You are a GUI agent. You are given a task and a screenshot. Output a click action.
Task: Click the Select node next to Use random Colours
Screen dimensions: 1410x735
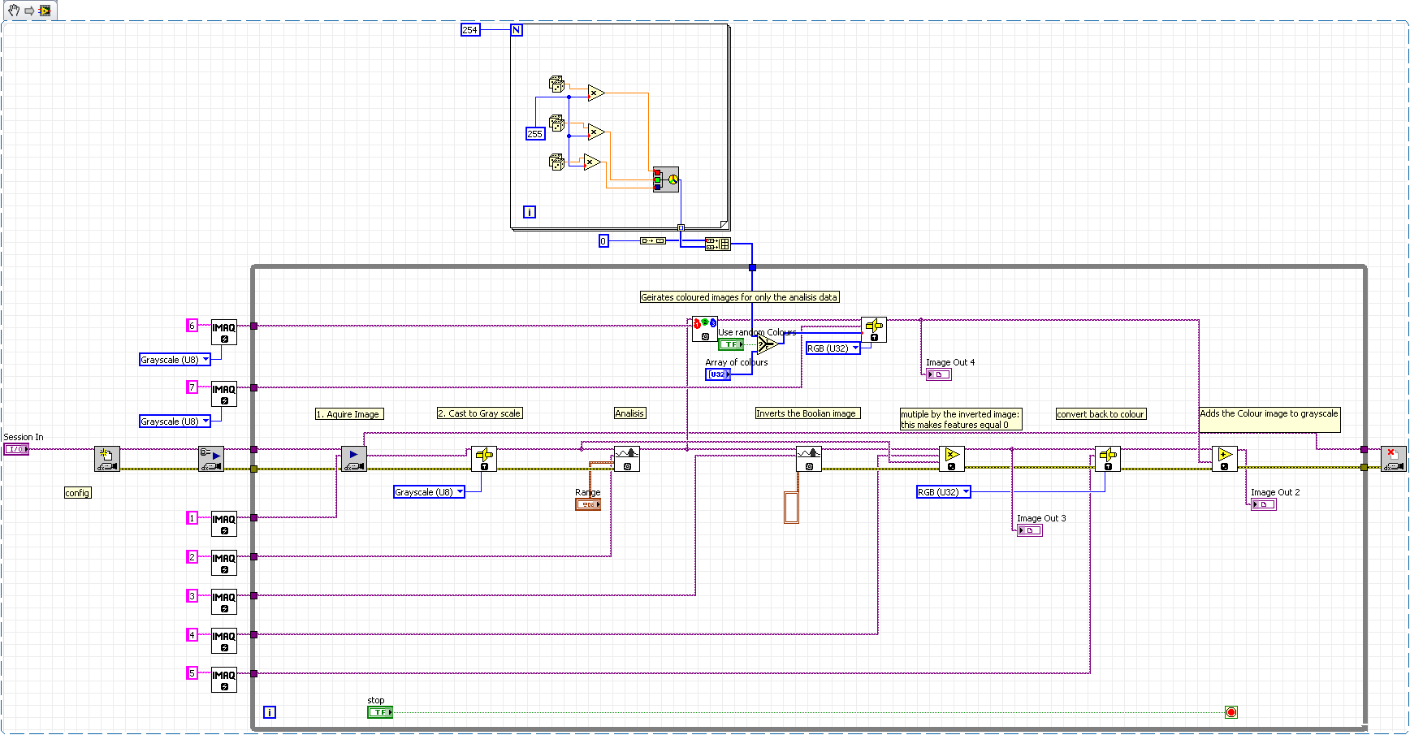tap(768, 344)
